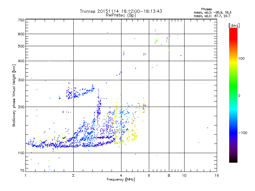Click the '8' frequency axis tick label
The image size is (255, 191).
click(169, 175)
